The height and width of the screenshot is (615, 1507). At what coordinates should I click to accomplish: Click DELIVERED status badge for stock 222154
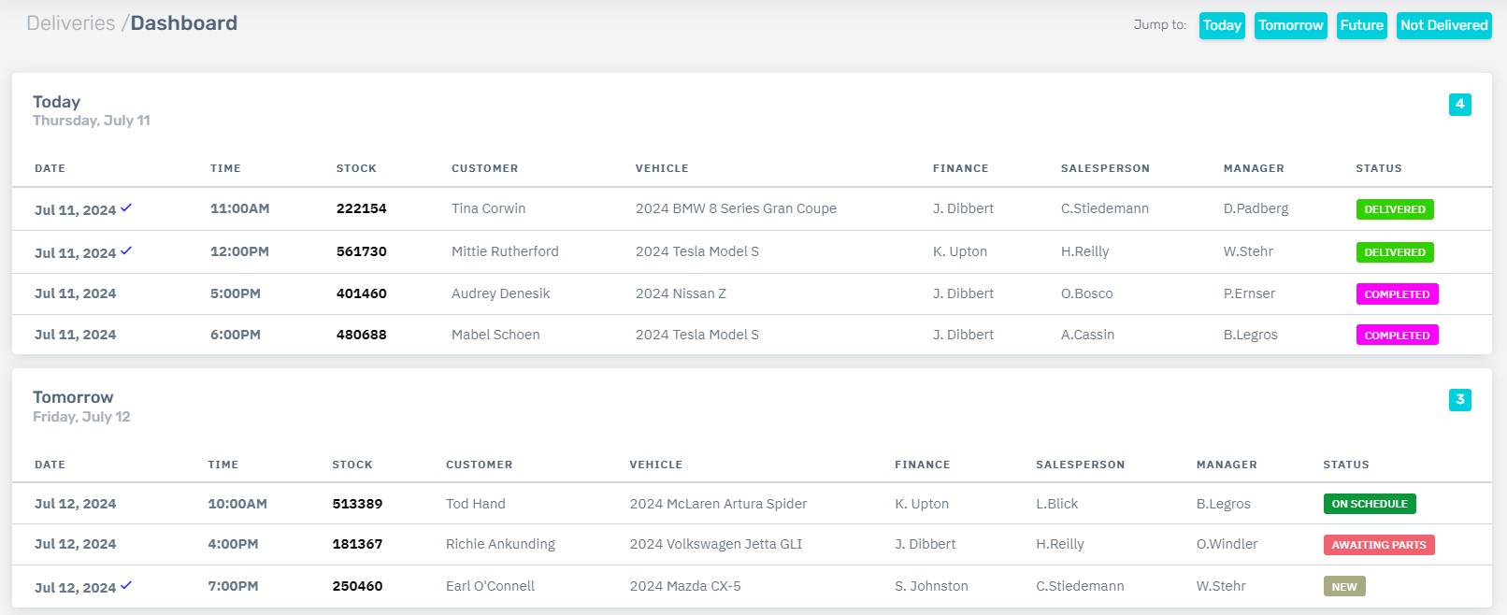pos(1394,209)
